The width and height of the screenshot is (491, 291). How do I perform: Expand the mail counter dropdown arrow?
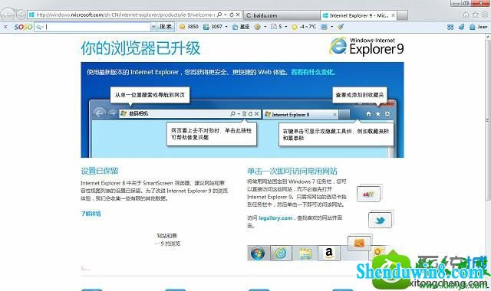click(286, 27)
